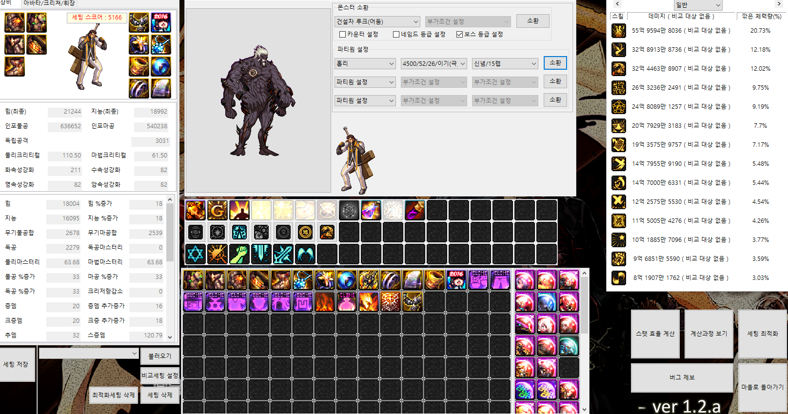The image size is (788, 414).
Task: Enable the 네임드 등급 설정 checkbox
Action: (x=396, y=34)
